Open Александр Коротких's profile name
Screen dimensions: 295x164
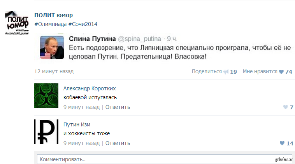pos(90,88)
